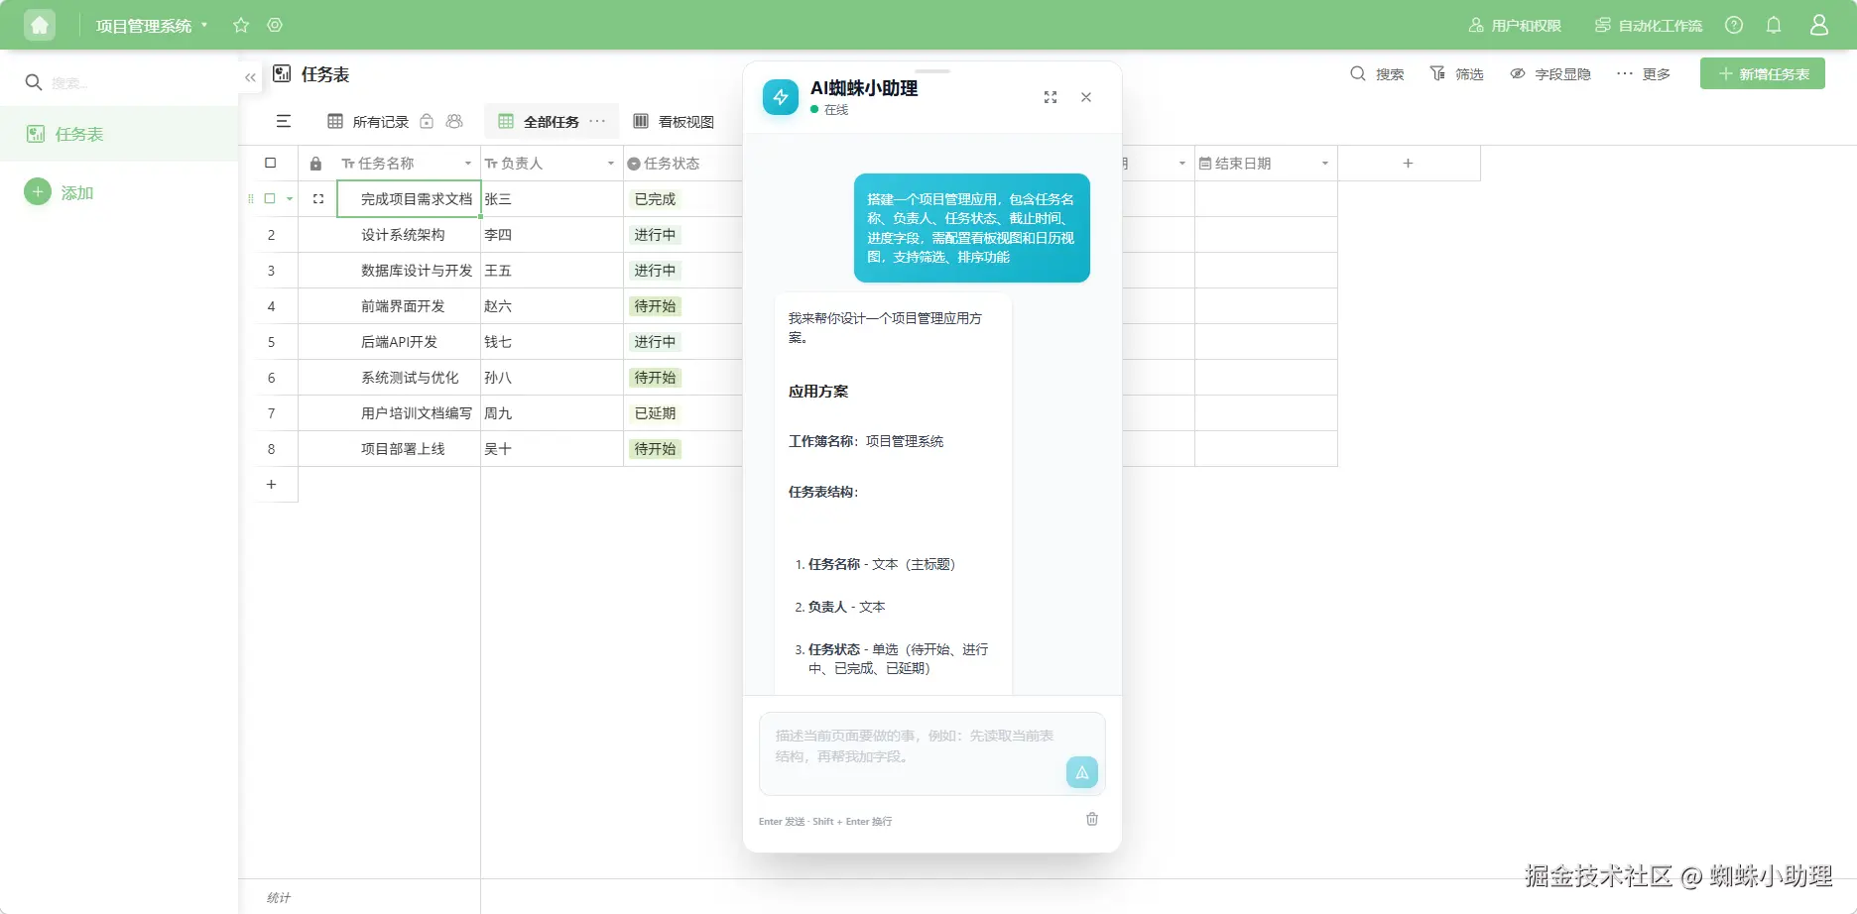Add a new row with plus icon
The height and width of the screenshot is (914, 1857).
tap(271, 485)
